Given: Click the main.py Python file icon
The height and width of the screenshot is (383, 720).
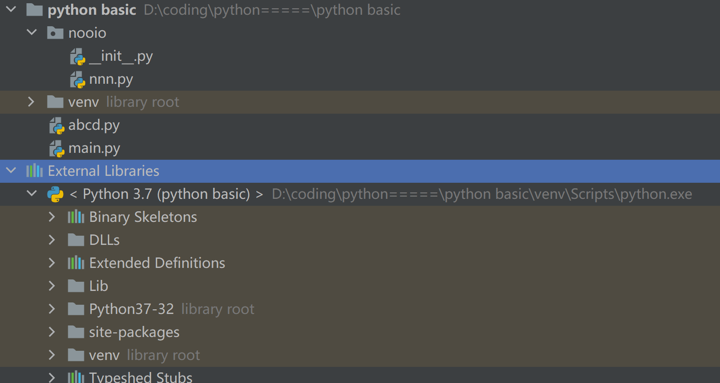Looking at the screenshot, I should coord(57,148).
